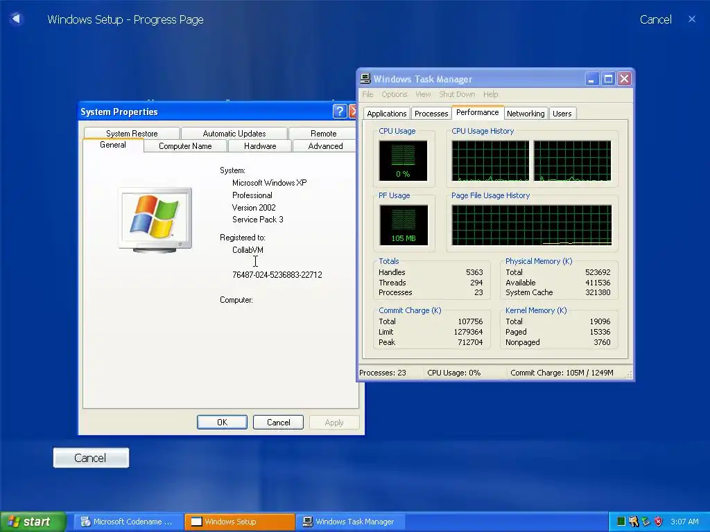The image size is (710, 532).
Task: Click status bar Processes: 23
Action: pyautogui.click(x=383, y=373)
